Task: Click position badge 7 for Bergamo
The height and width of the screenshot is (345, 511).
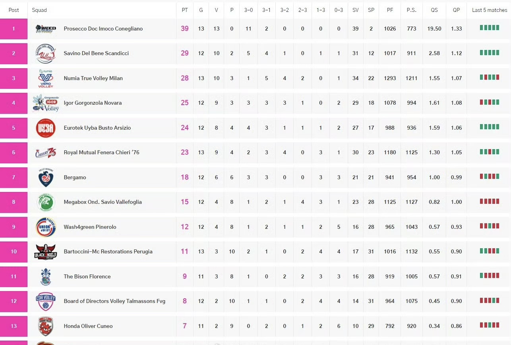Action: coord(14,177)
